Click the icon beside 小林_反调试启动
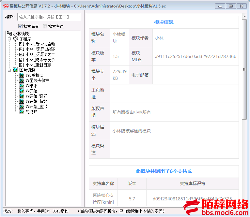Image resolution: width=250 pixels, height=217 pixels. (22, 44)
